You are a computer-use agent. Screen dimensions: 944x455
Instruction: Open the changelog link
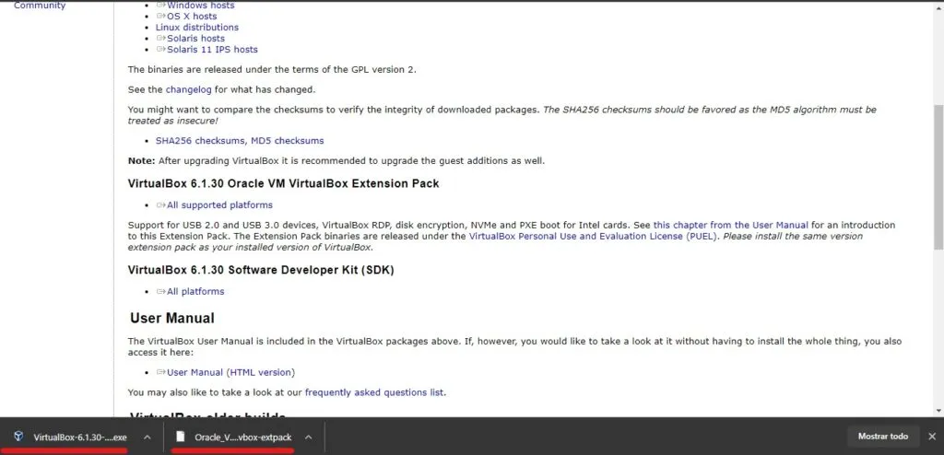click(188, 89)
